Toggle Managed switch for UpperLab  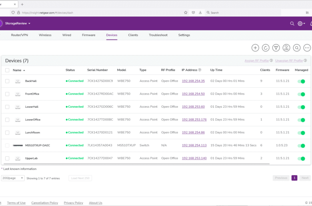tap(301, 158)
